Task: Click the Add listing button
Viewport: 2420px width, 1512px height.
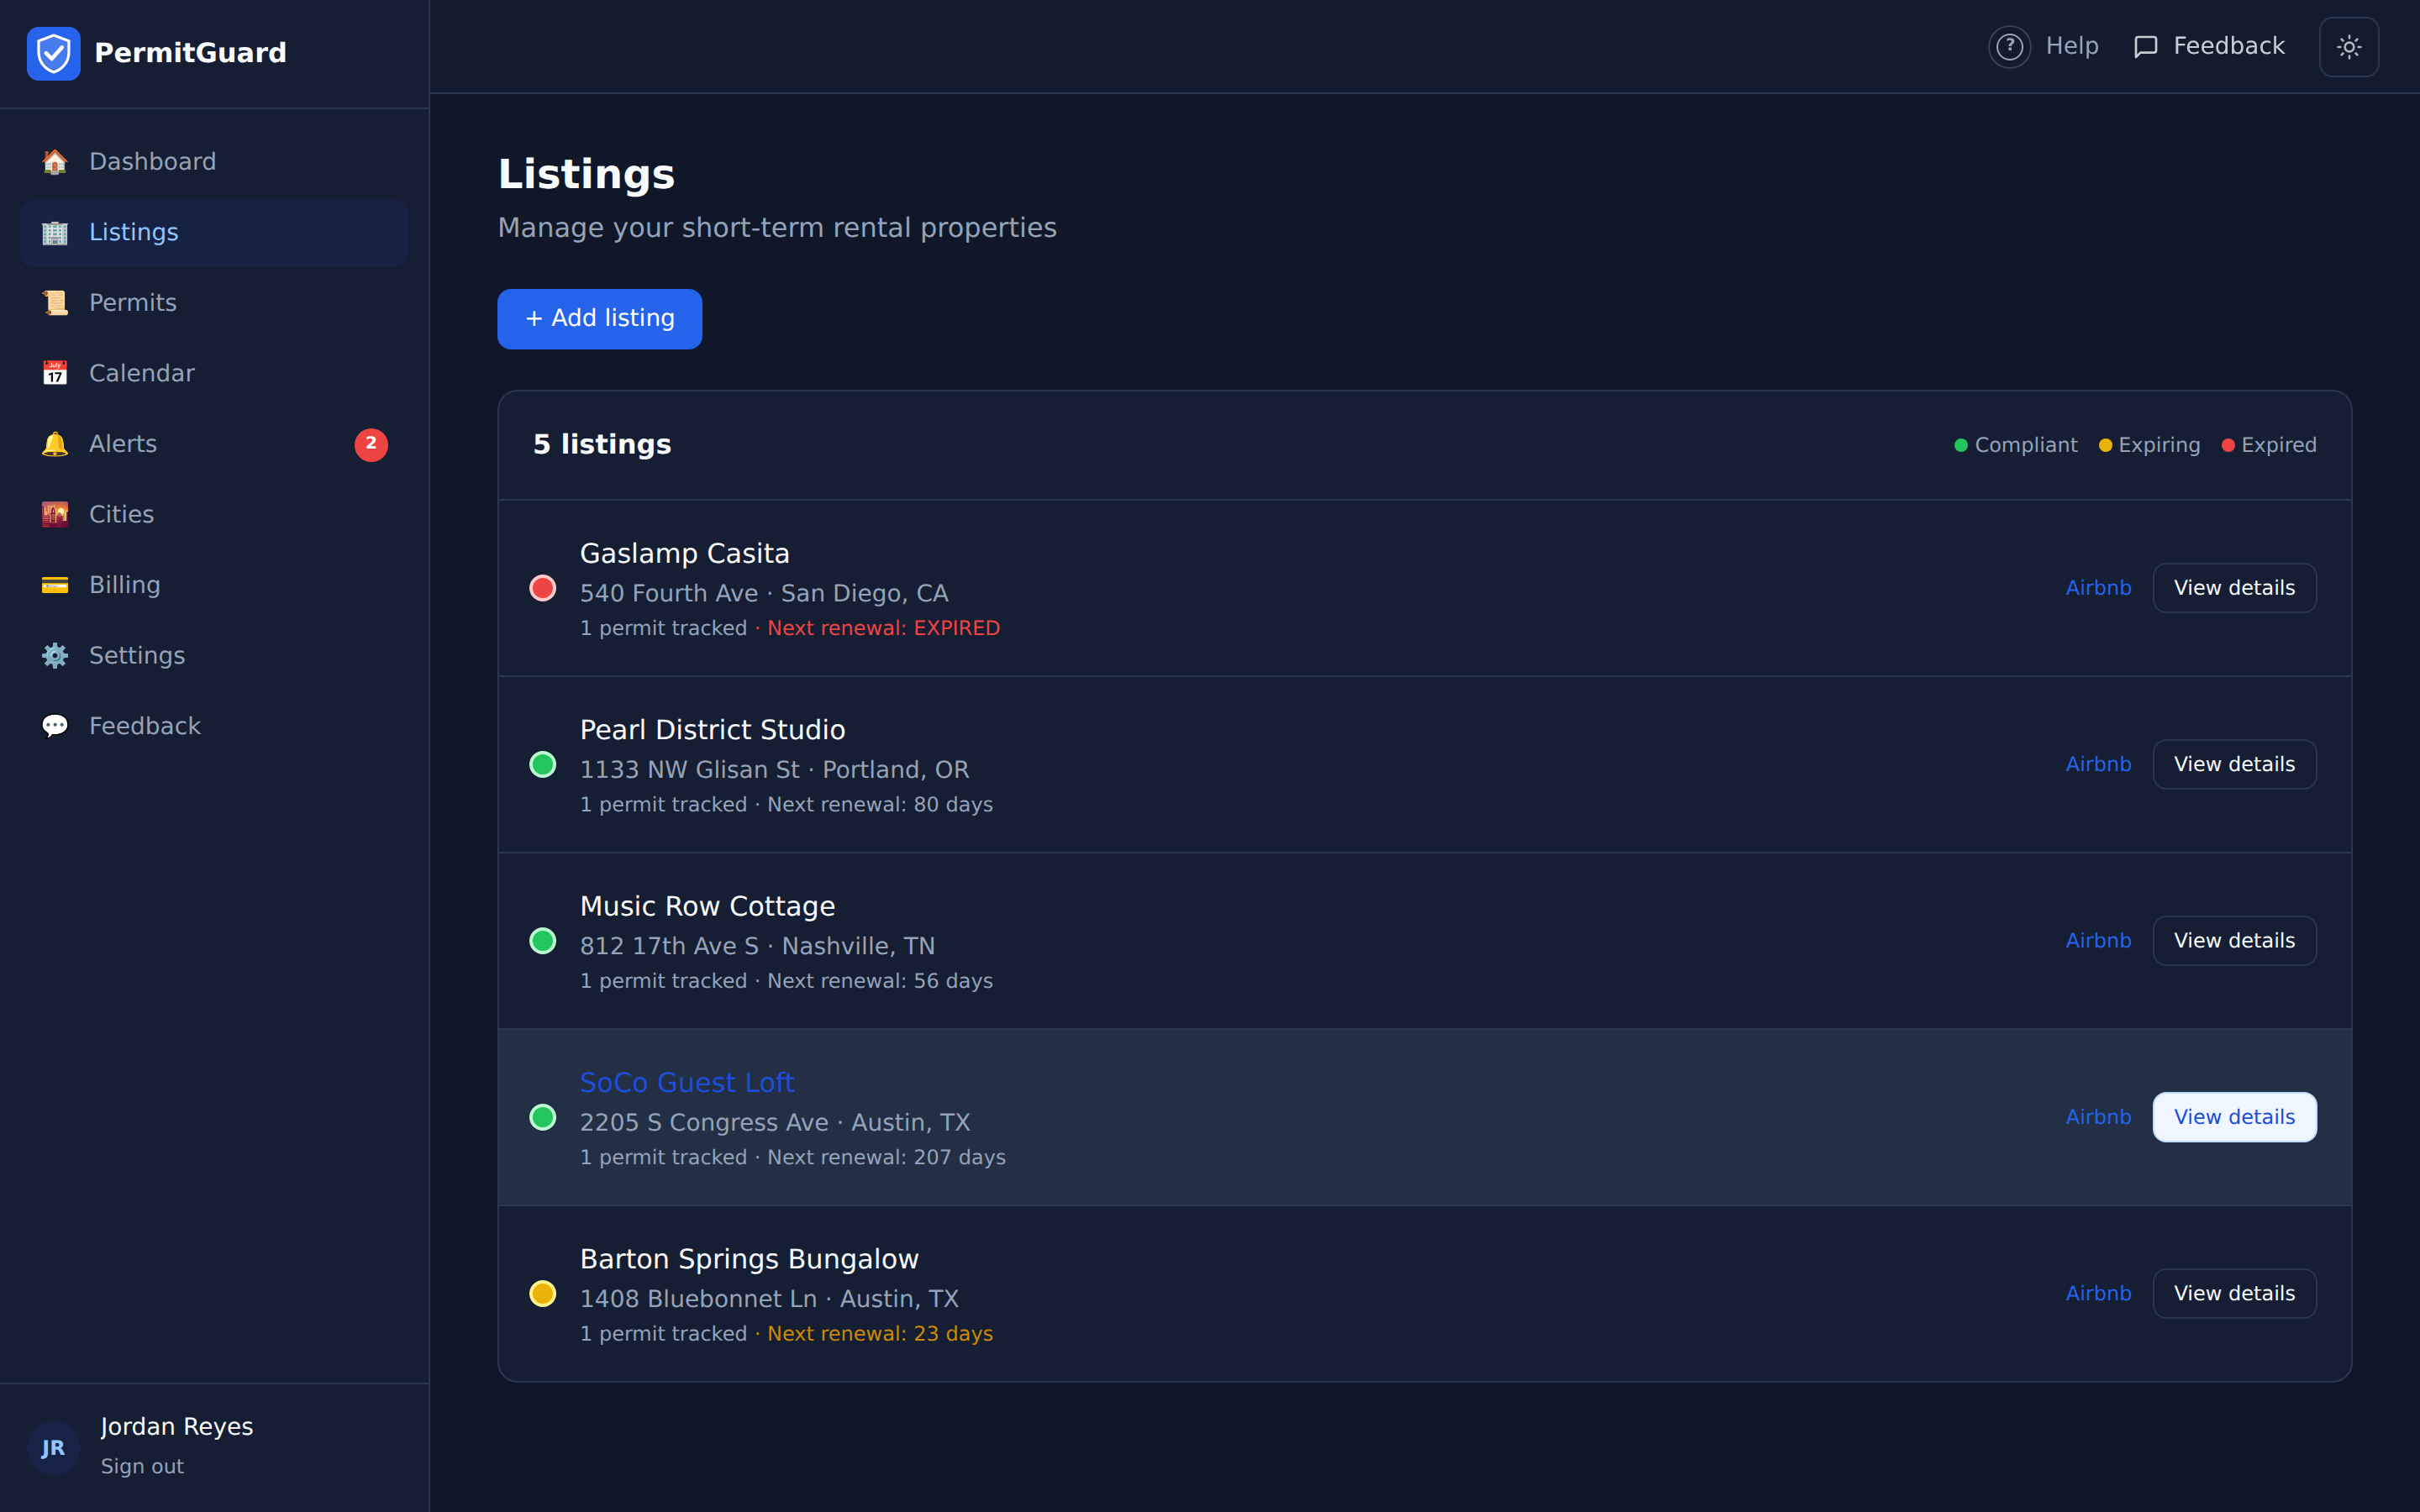Action: point(600,319)
